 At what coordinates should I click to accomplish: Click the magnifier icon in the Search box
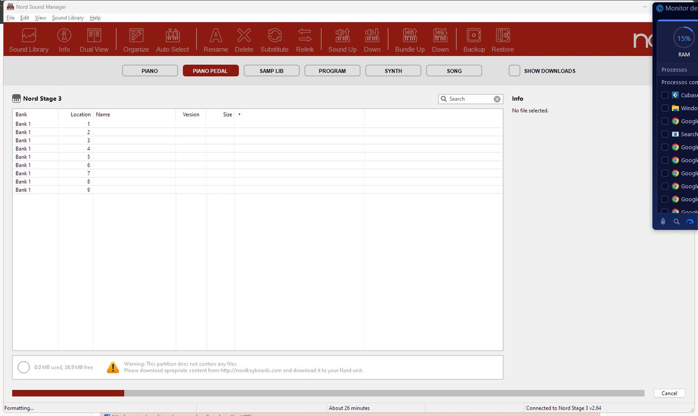click(x=444, y=99)
